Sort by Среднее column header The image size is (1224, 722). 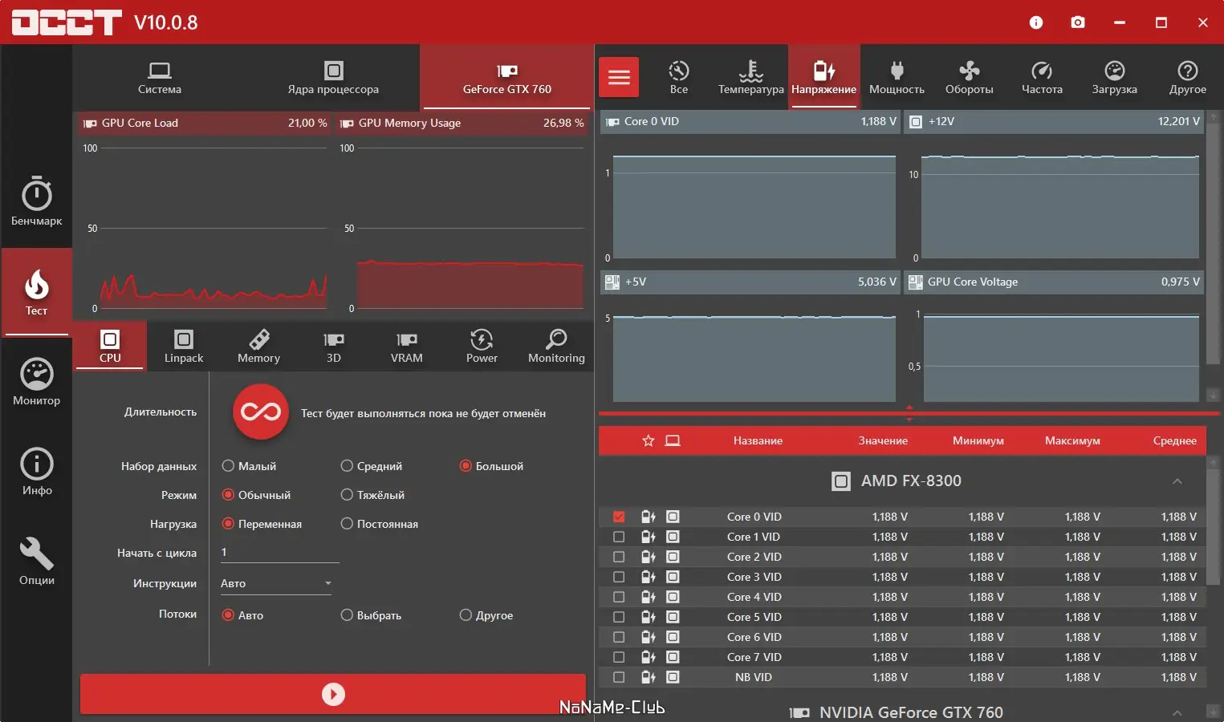(1175, 440)
